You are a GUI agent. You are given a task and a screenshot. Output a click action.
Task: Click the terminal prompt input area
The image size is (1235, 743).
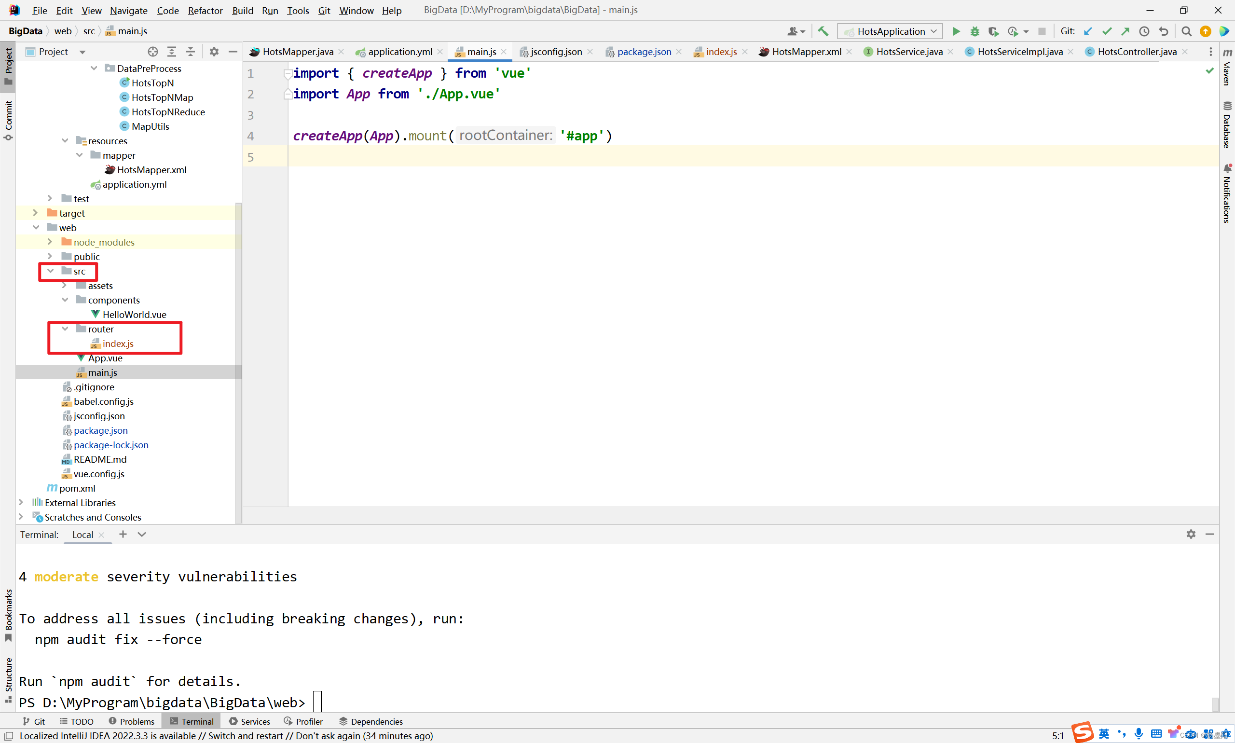317,702
